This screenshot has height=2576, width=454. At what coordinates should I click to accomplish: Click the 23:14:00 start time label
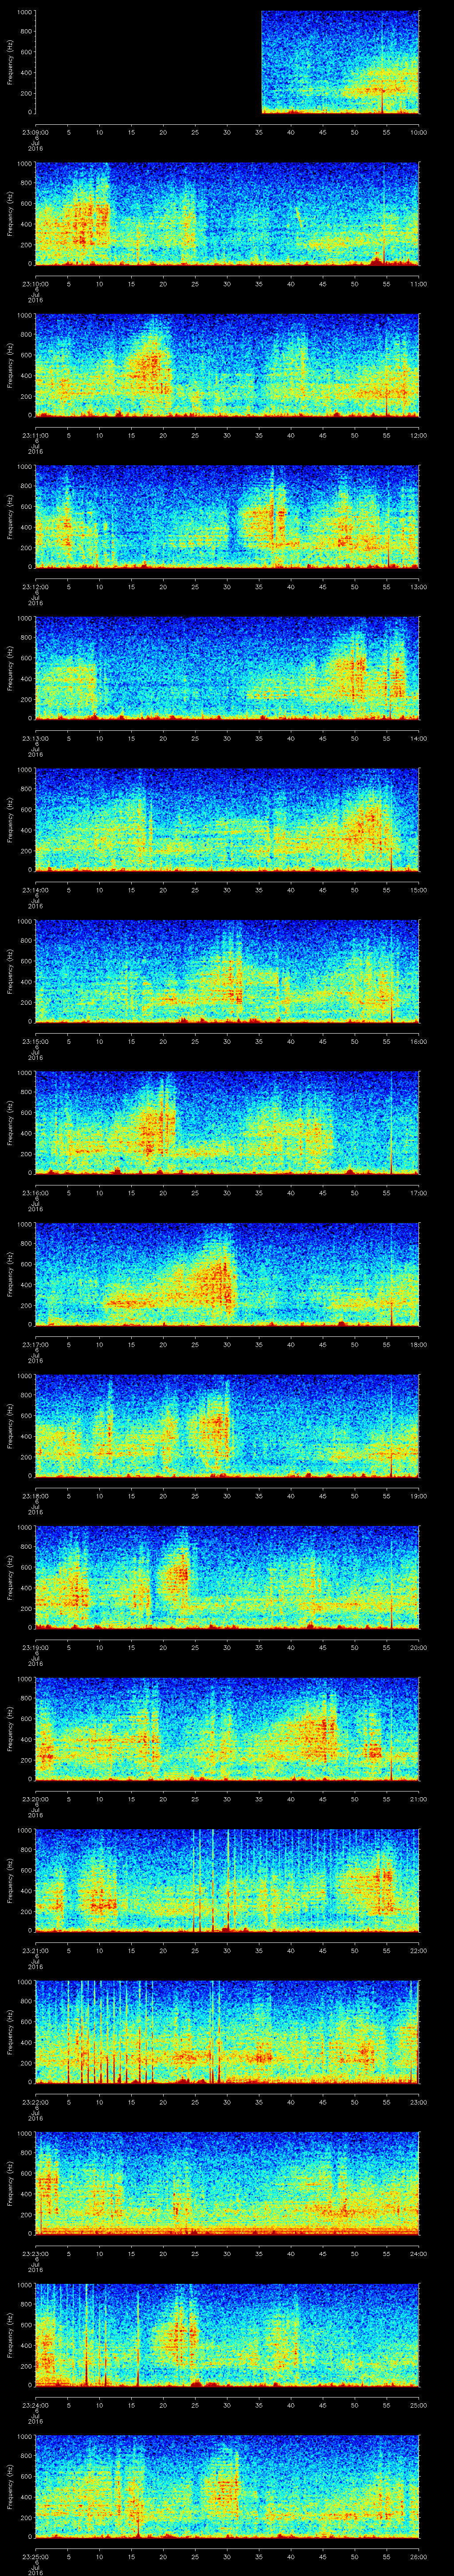coord(36,890)
